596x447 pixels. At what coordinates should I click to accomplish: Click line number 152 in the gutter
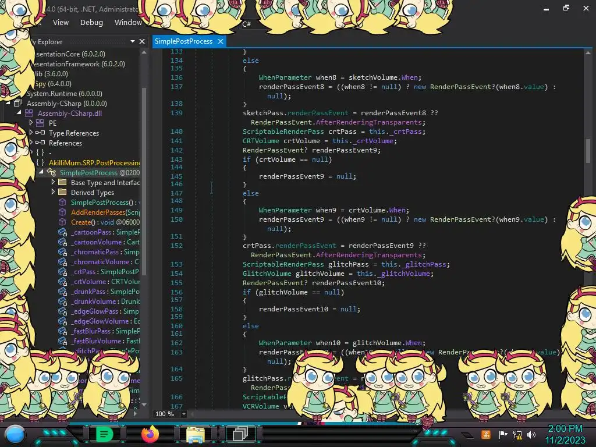176,246
